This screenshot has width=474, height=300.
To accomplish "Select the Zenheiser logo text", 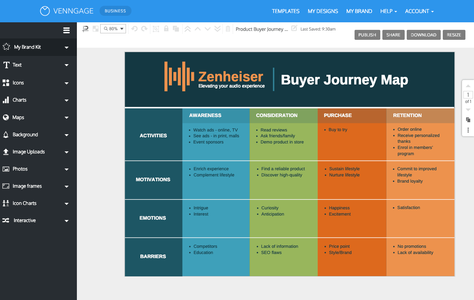I will click(x=231, y=77).
